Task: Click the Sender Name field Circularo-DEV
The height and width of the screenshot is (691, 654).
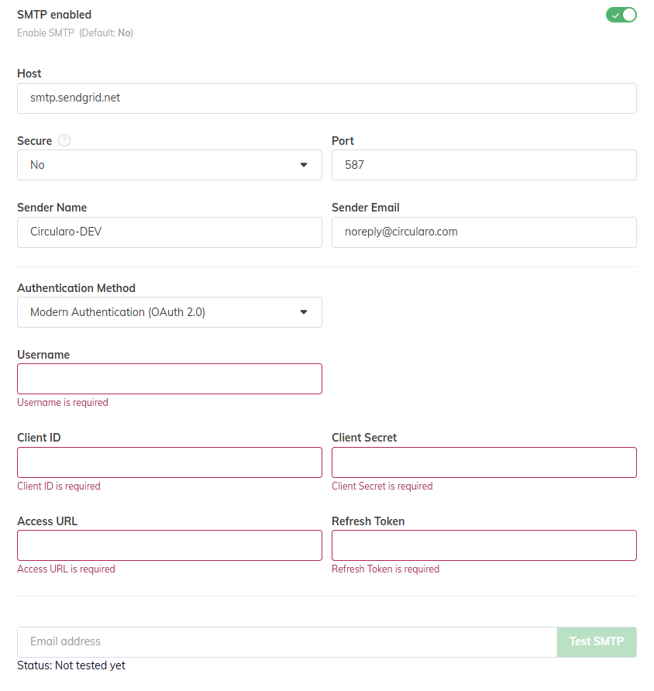Action: pyautogui.click(x=169, y=232)
